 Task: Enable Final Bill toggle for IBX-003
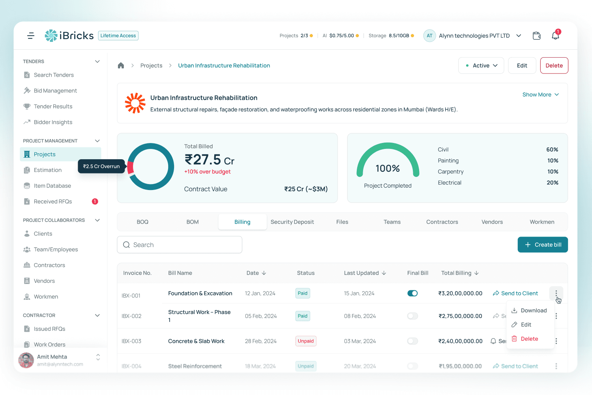click(x=412, y=341)
